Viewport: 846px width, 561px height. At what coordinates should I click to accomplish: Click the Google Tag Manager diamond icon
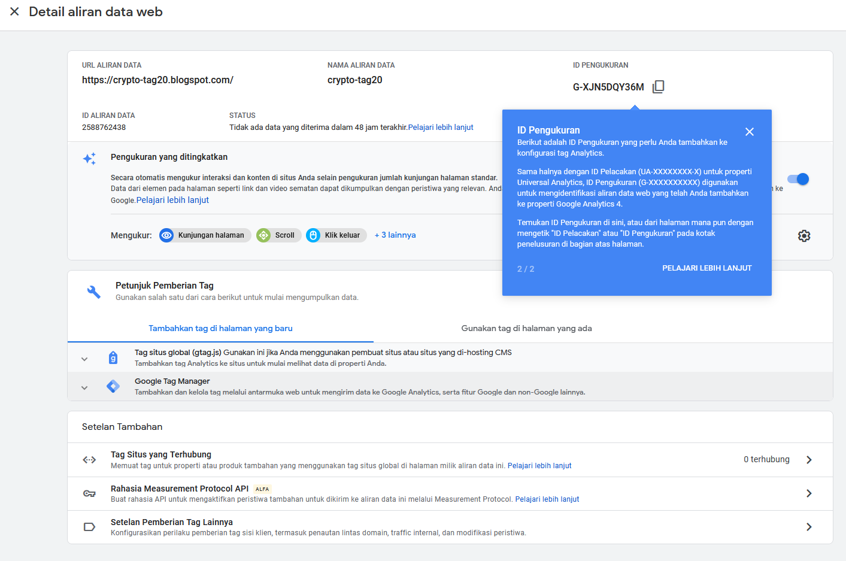(x=113, y=386)
